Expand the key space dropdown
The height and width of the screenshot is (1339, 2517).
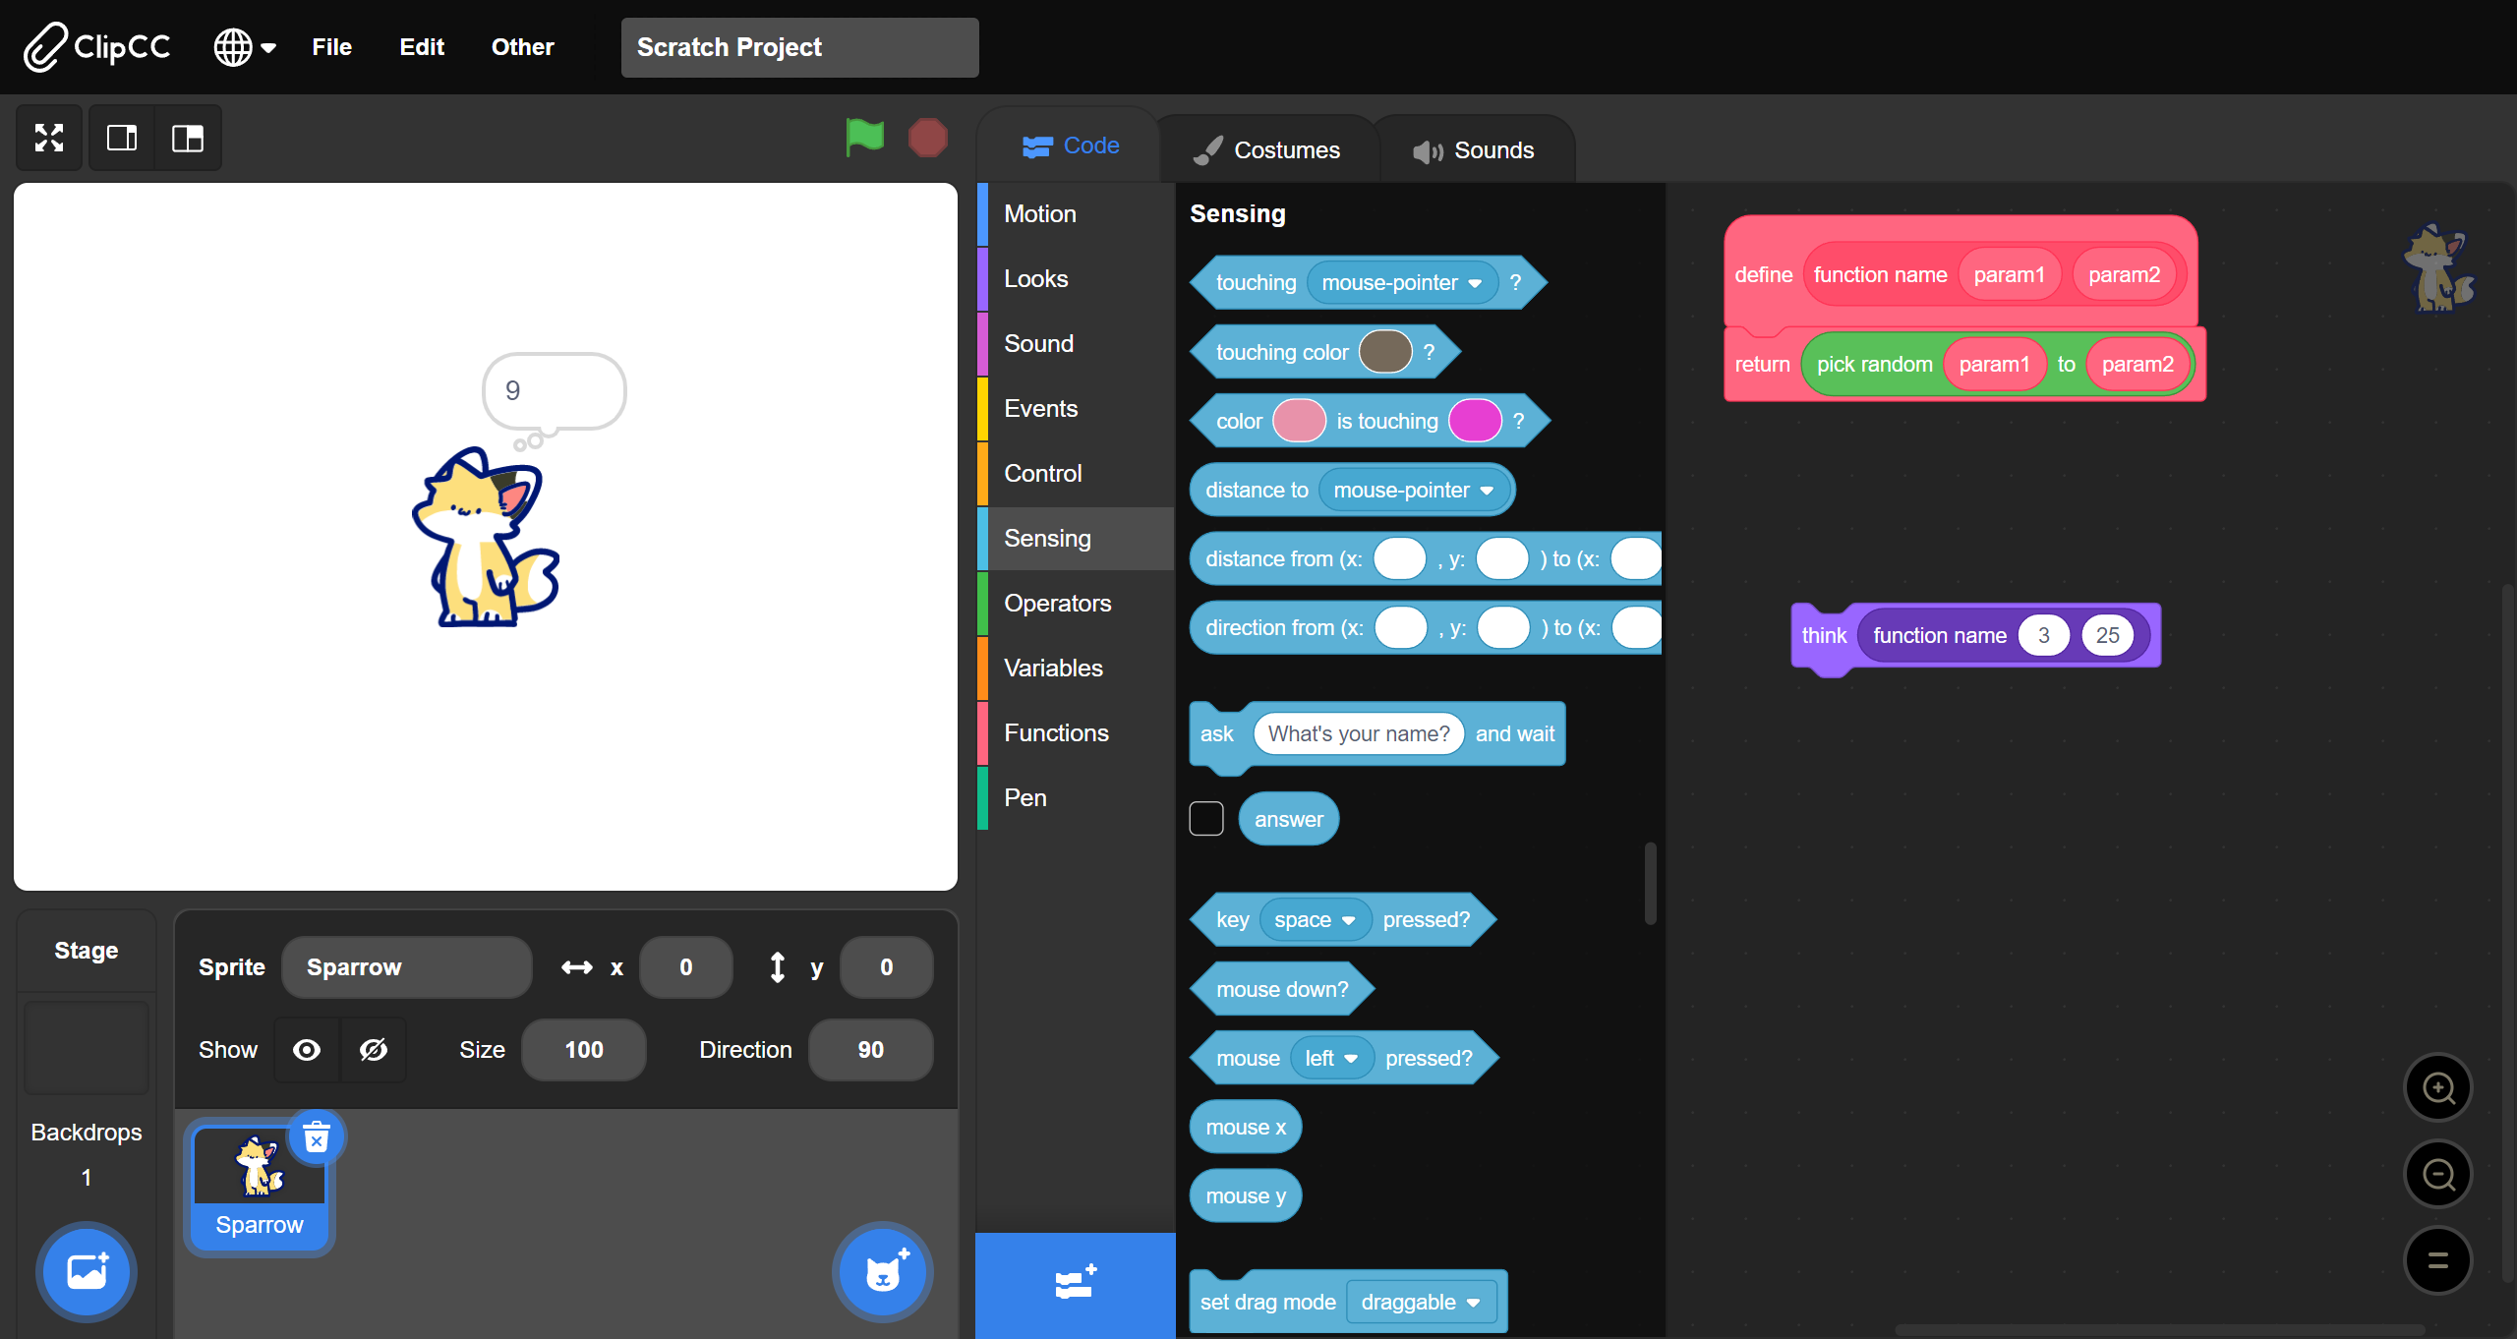tap(1316, 920)
